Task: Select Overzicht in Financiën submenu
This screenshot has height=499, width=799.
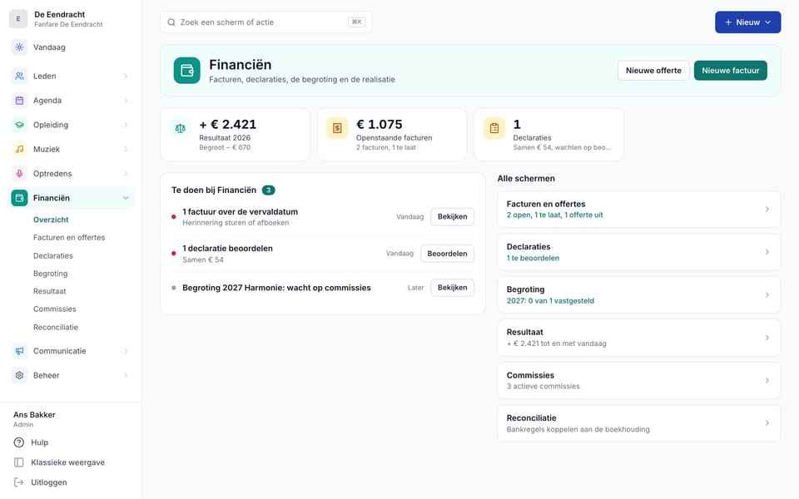Action: 51,220
